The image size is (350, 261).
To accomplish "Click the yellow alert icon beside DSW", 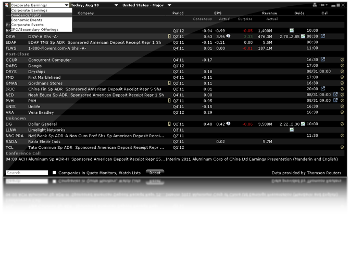I will (169, 36).
